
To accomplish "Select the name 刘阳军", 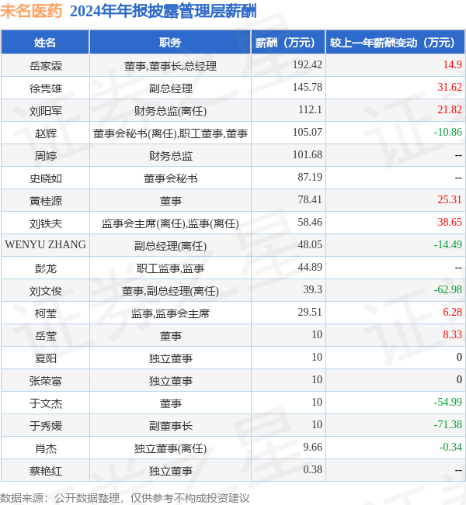I will [46, 111].
